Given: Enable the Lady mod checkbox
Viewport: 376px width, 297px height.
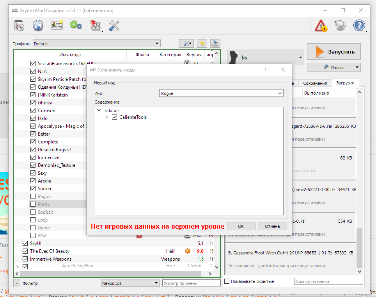Looking at the screenshot, I should (x=33, y=220).
